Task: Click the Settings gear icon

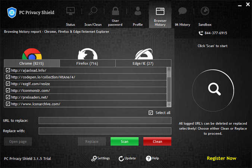Action: click(x=94, y=158)
